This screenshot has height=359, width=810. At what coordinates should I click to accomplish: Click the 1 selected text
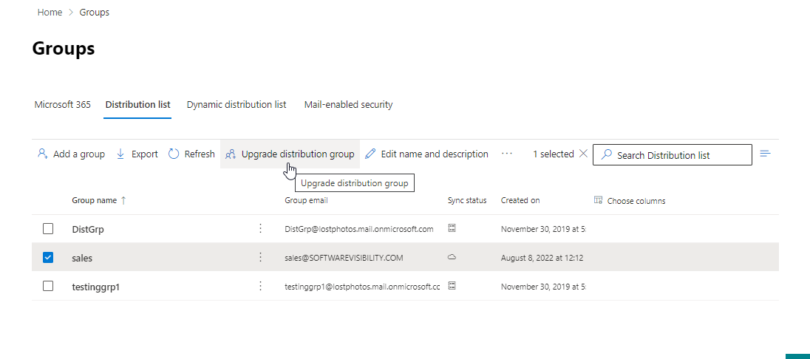point(554,154)
